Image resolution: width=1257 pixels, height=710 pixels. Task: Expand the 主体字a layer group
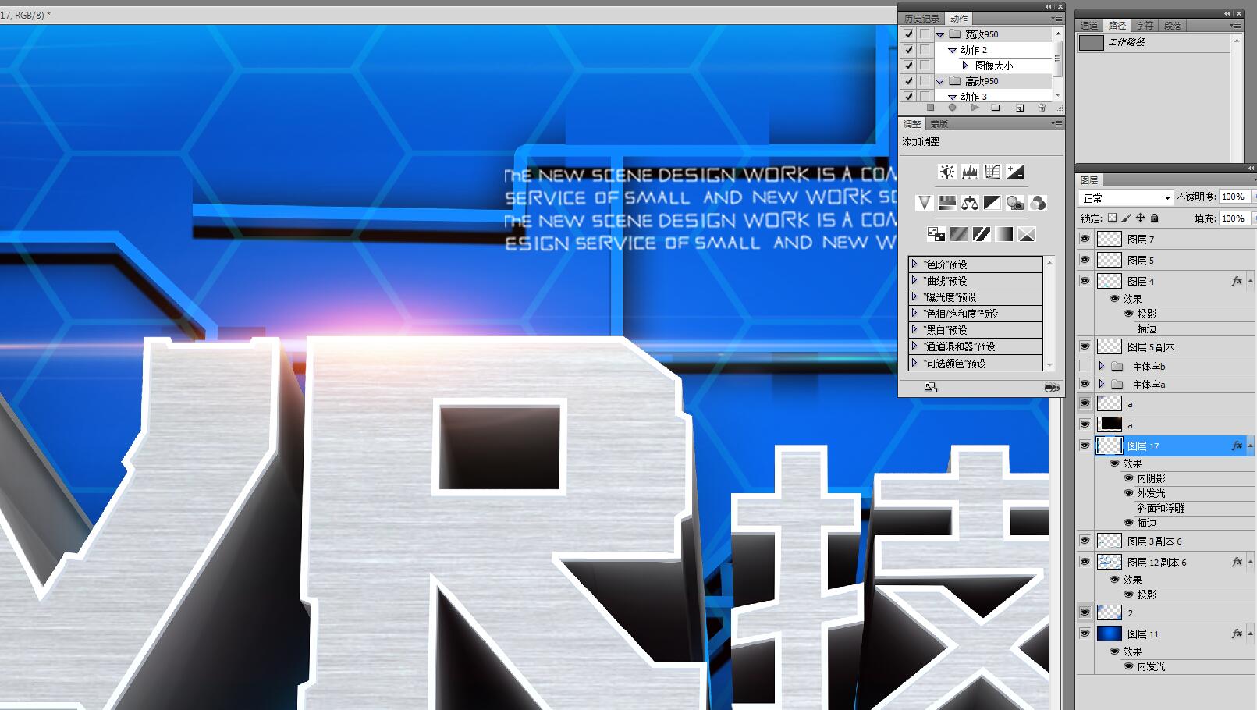pos(1102,384)
